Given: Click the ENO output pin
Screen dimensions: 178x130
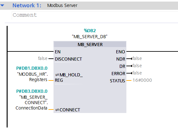Looking at the screenshot, I should coord(120,52).
